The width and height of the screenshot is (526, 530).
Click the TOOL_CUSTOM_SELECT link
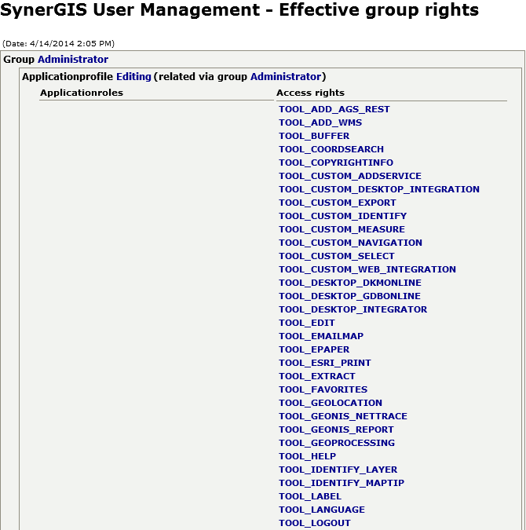click(x=337, y=256)
